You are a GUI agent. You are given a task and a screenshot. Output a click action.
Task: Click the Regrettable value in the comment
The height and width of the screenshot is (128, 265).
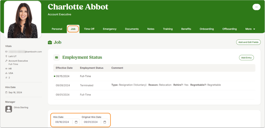point(214,85)
